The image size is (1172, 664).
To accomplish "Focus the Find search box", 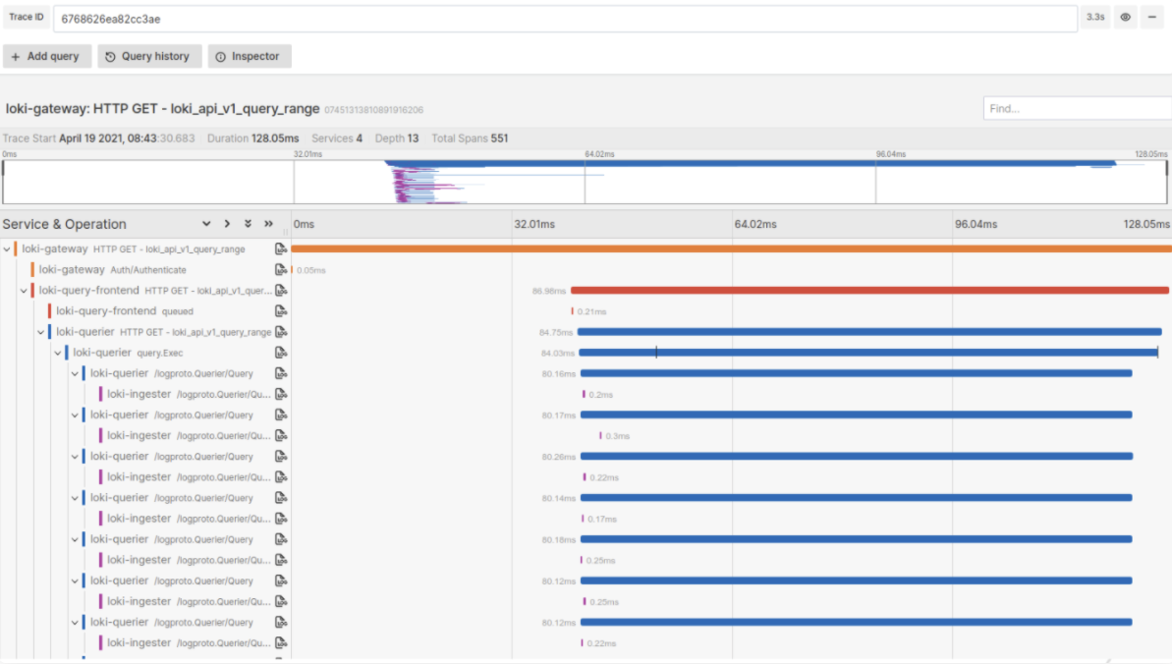I will click(x=1077, y=108).
